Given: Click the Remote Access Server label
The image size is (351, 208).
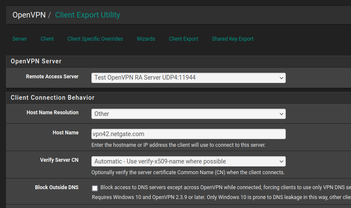Looking at the screenshot, I should 52,77.
